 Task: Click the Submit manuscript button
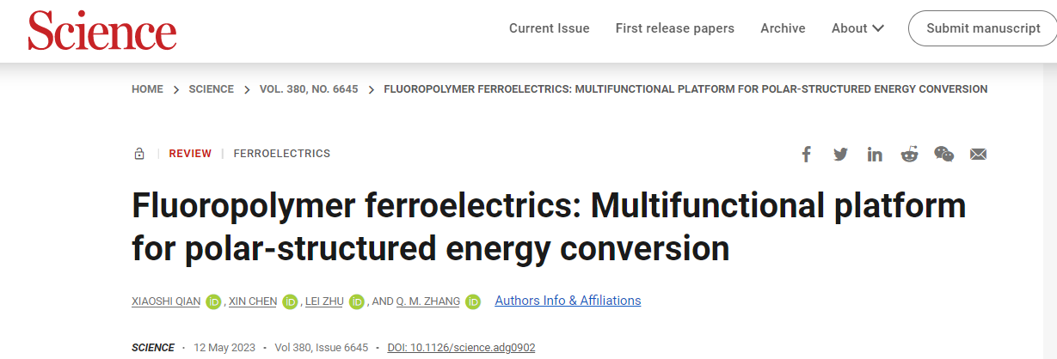(x=983, y=28)
